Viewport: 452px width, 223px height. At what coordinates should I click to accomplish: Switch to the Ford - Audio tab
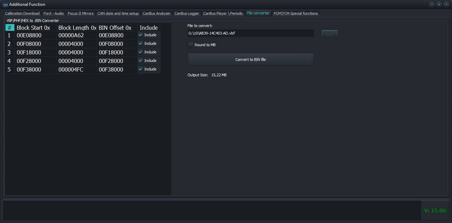point(54,13)
